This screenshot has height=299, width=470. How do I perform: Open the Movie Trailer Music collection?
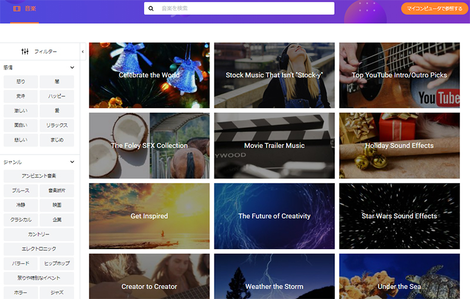tap(274, 146)
